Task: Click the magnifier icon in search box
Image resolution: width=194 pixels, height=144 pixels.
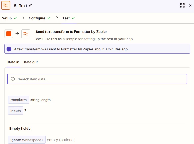Action: click(x=13, y=79)
